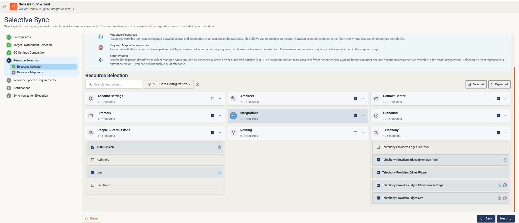
Task: Expand the Directory category chevron
Action: (x=220, y=116)
